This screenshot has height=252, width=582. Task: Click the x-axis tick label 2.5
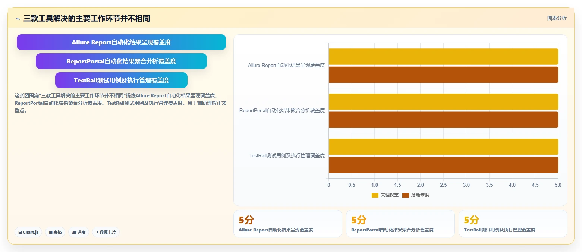tap(443, 185)
